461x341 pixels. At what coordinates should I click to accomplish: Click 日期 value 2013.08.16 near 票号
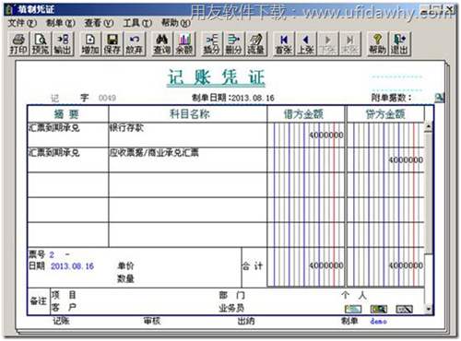click(x=72, y=266)
